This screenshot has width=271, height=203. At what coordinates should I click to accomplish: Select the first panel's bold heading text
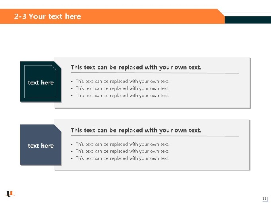click(136, 67)
